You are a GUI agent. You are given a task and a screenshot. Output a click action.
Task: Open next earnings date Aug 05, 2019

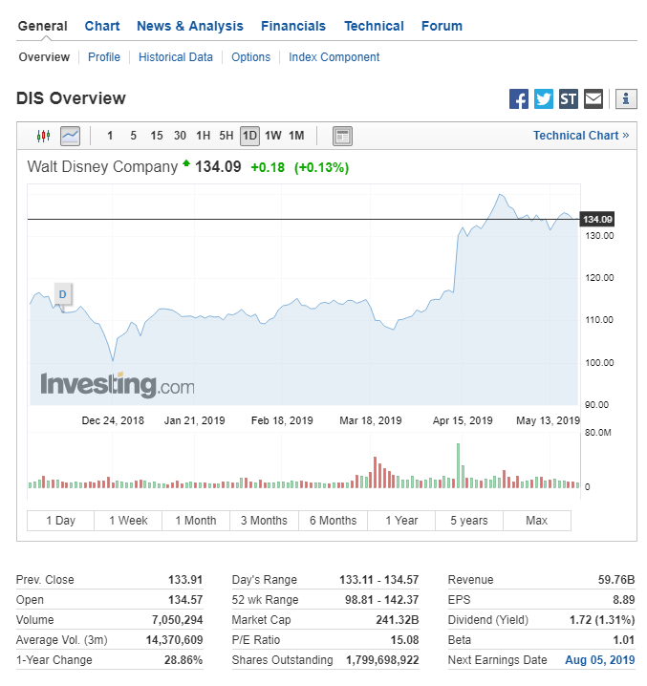click(600, 660)
